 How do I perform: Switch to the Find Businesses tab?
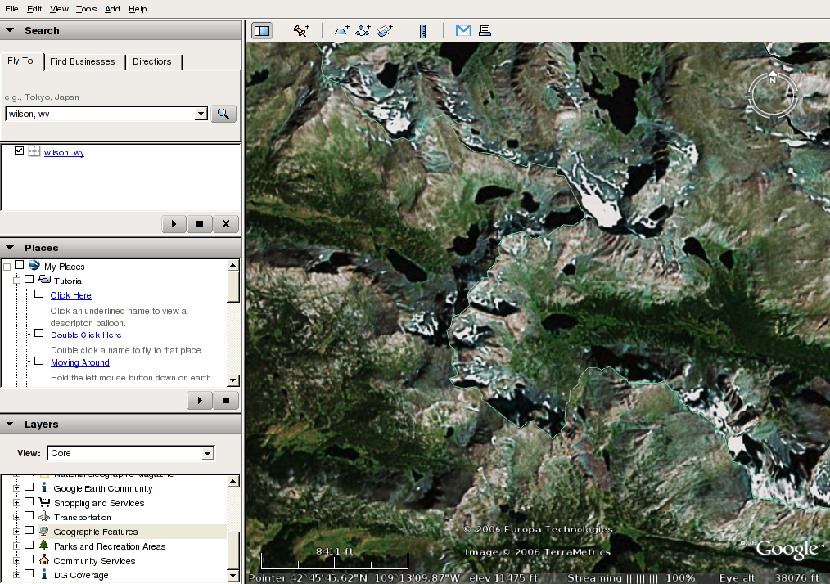tap(83, 61)
